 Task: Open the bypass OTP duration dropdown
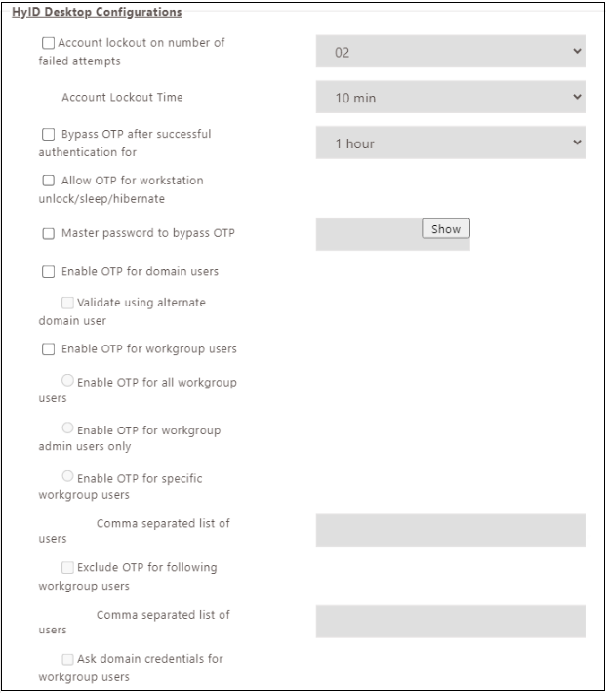pos(450,143)
